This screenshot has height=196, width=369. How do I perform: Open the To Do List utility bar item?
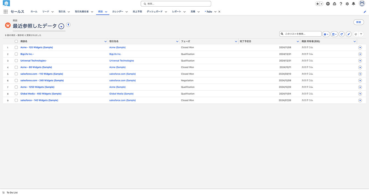point(10,192)
